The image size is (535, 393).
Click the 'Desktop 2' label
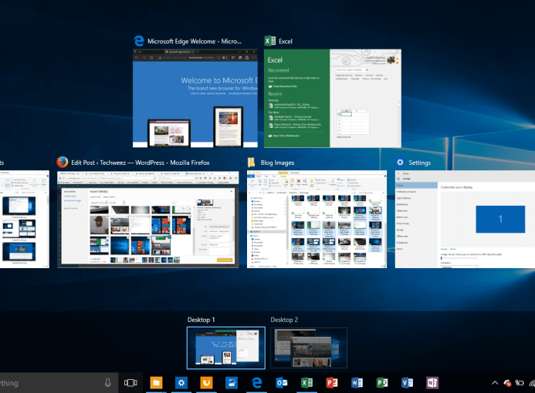(x=284, y=320)
